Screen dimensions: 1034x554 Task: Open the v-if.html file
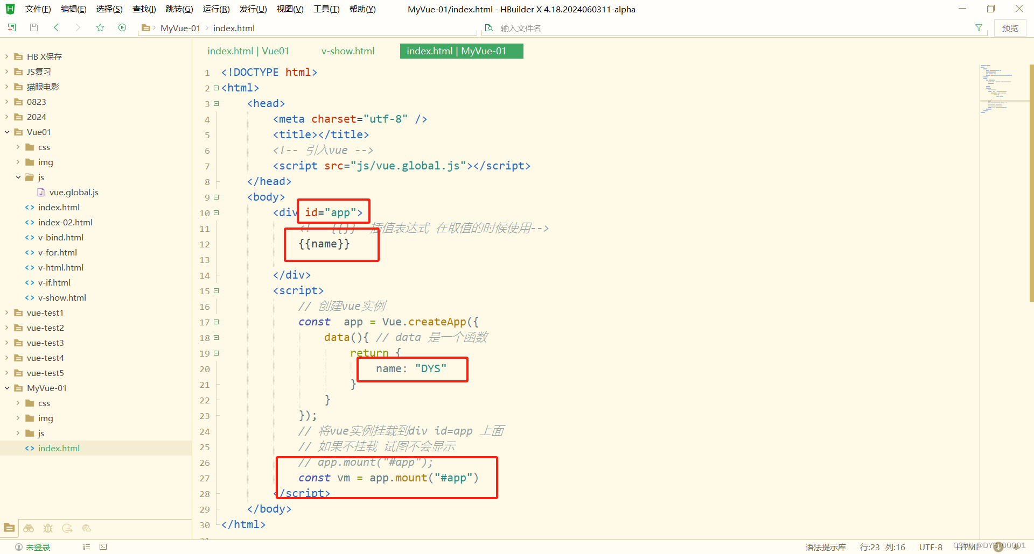pyautogui.click(x=54, y=282)
